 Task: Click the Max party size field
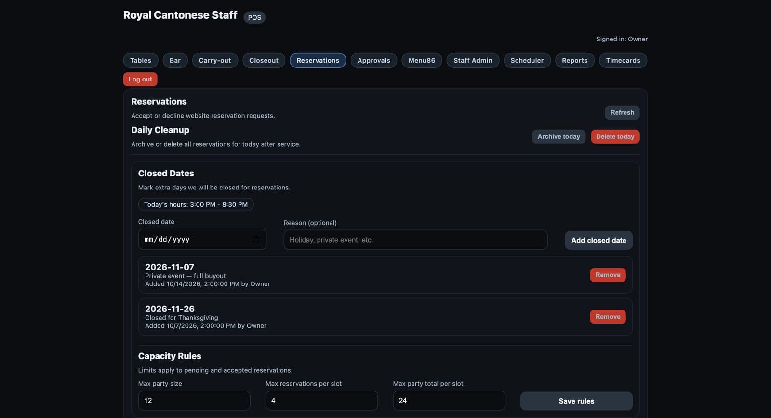tap(194, 401)
